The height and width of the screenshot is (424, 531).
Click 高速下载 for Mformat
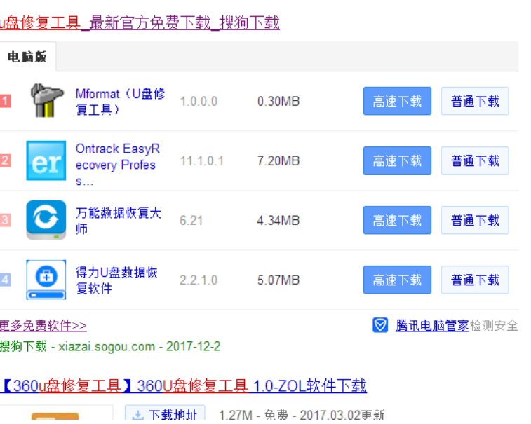[x=397, y=101]
